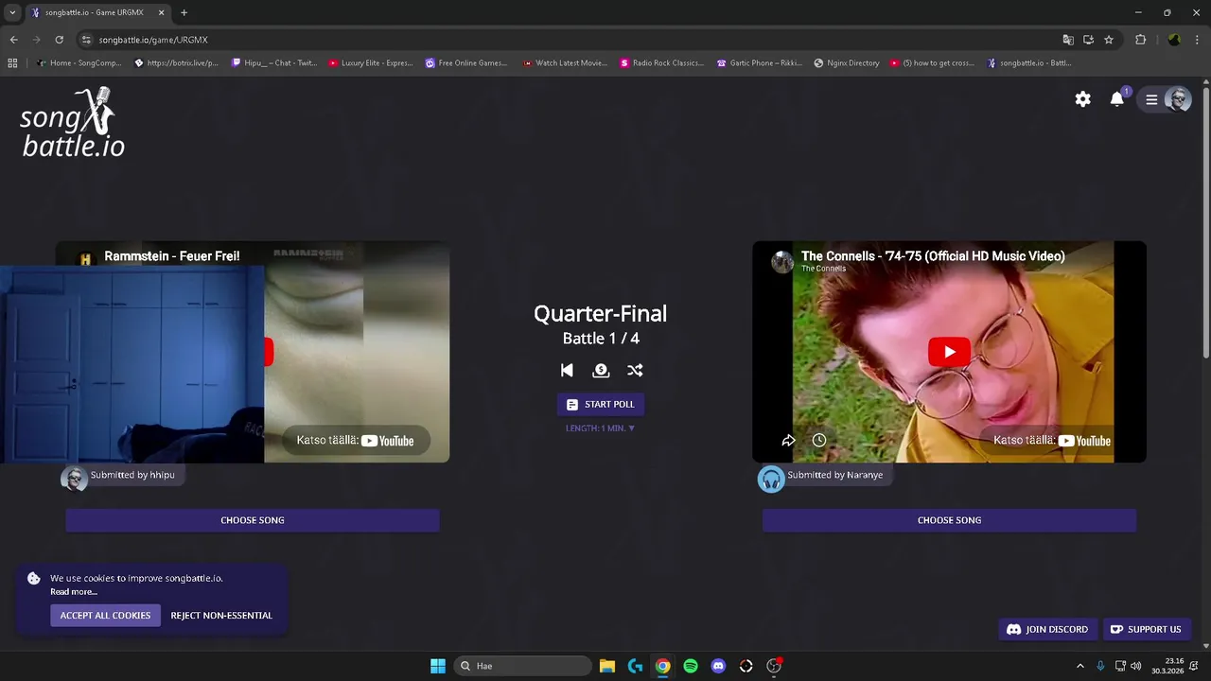Join the Discord server
This screenshot has width=1211, height=681.
tap(1047, 629)
